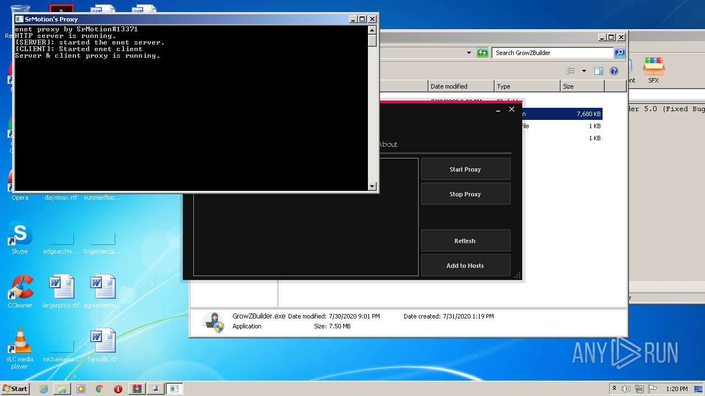Image resolution: width=705 pixels, height=396 pixels.
Task: Select the michaelawa... desktop item
Action: [x=61, y=350]
